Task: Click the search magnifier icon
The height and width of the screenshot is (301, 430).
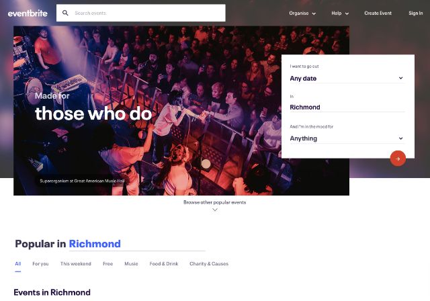Action: pos(65,13)
